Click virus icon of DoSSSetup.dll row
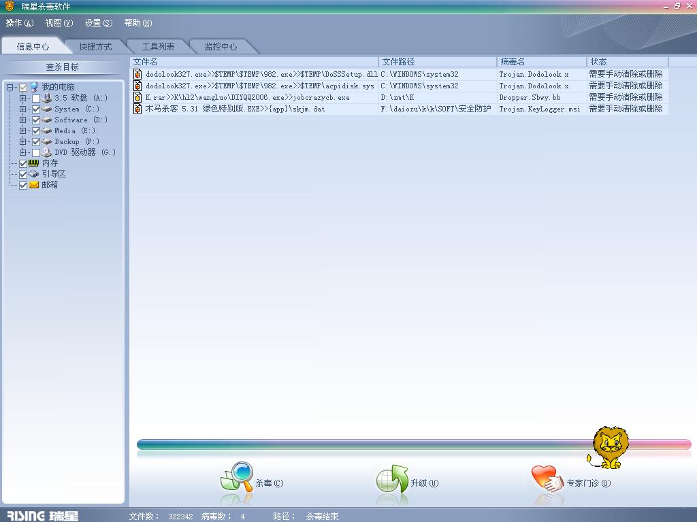Image resolution: width=697 pixels, height=522 pixels. tap(137, 74)
